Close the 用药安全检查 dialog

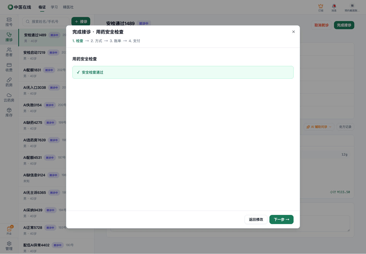294,32
